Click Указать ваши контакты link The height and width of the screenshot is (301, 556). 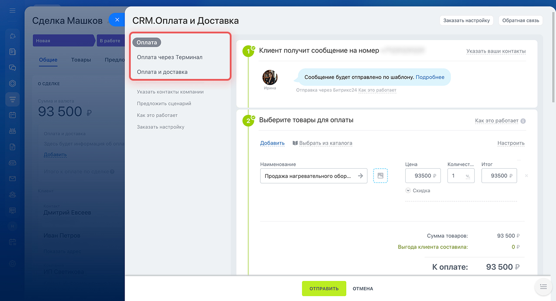point(496,51)
